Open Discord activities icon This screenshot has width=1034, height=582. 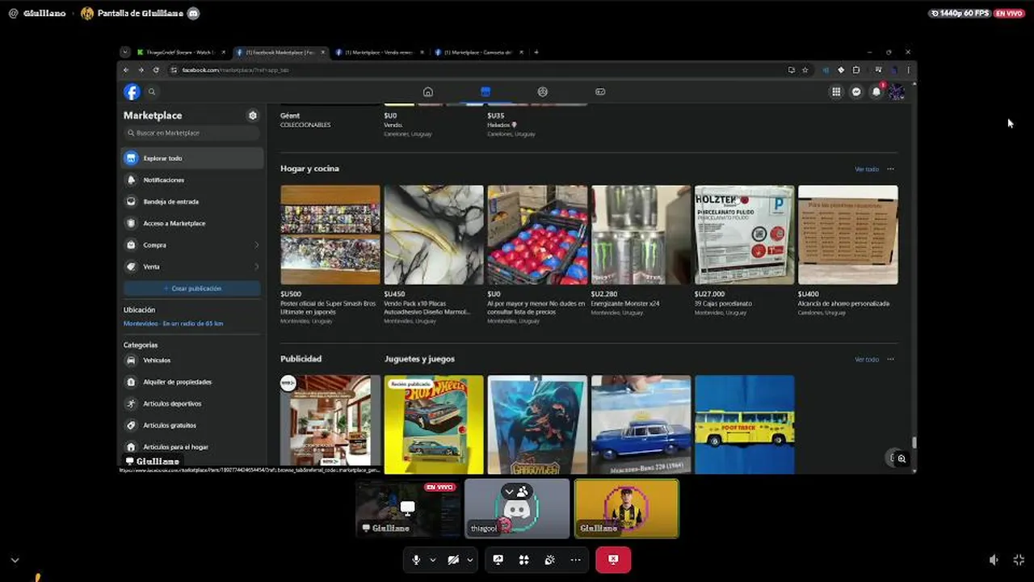click(x=523, y=559)
